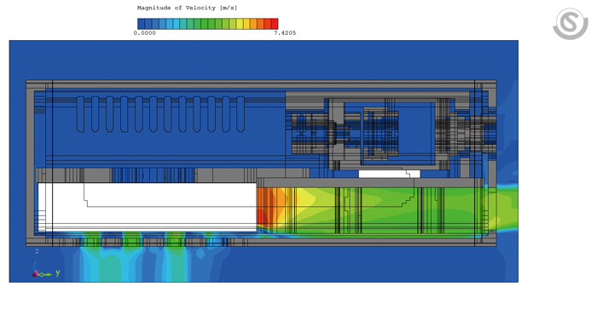Select the leftmost heat sink fin outline
Viewport: 597px width, 309px height.
[80, 114]
